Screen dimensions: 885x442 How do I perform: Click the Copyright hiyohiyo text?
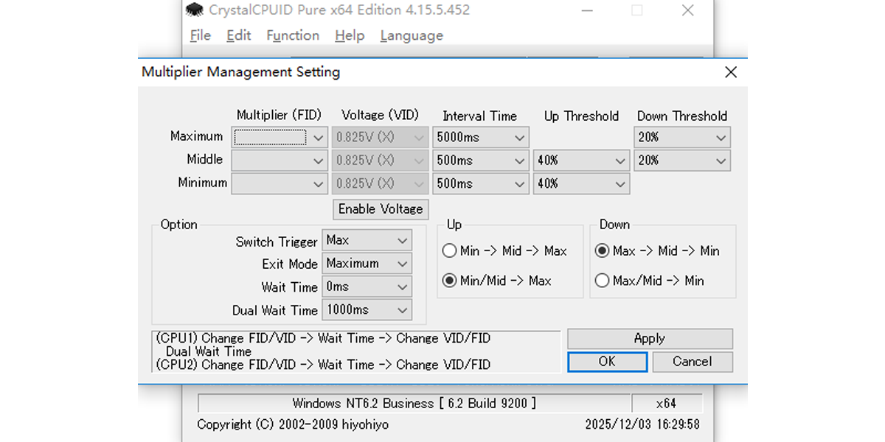[x=293, y=425]
